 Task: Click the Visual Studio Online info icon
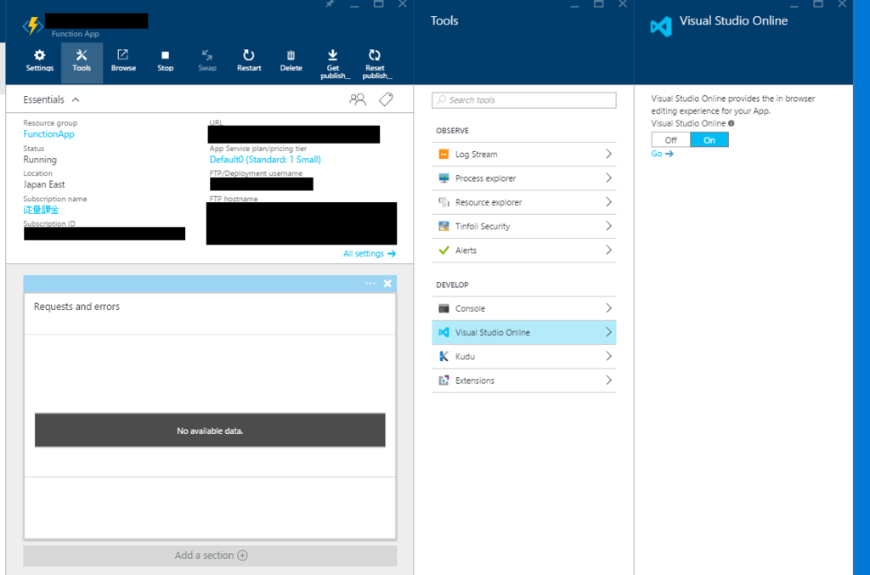pos(732,123)
